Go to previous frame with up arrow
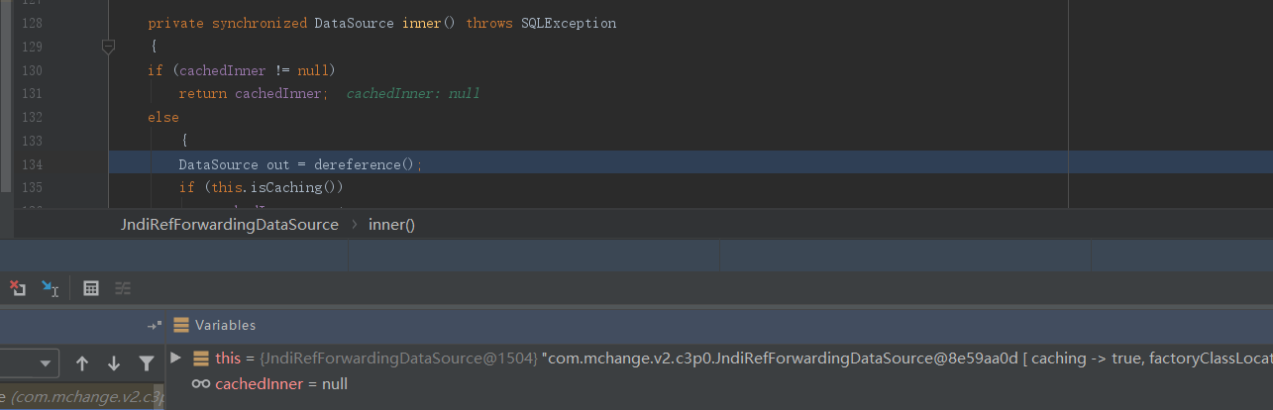Viewport: 1273px width, 410px height. point(82,363)
